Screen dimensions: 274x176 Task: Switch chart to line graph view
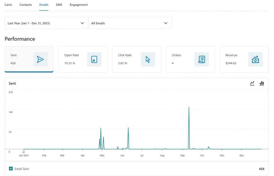point(252,83)
